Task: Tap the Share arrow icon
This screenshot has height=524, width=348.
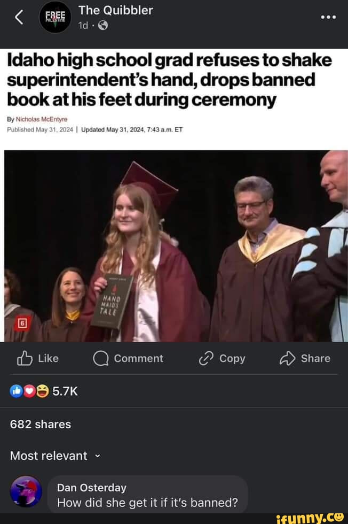Action: point(287,358)
